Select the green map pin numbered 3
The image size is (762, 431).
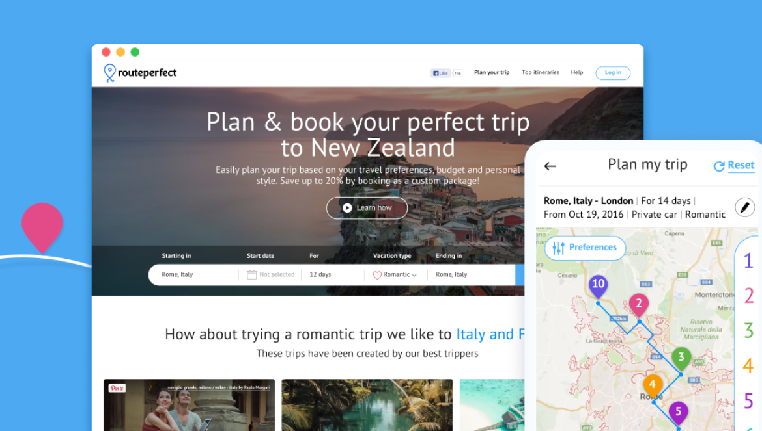[681, 359]
